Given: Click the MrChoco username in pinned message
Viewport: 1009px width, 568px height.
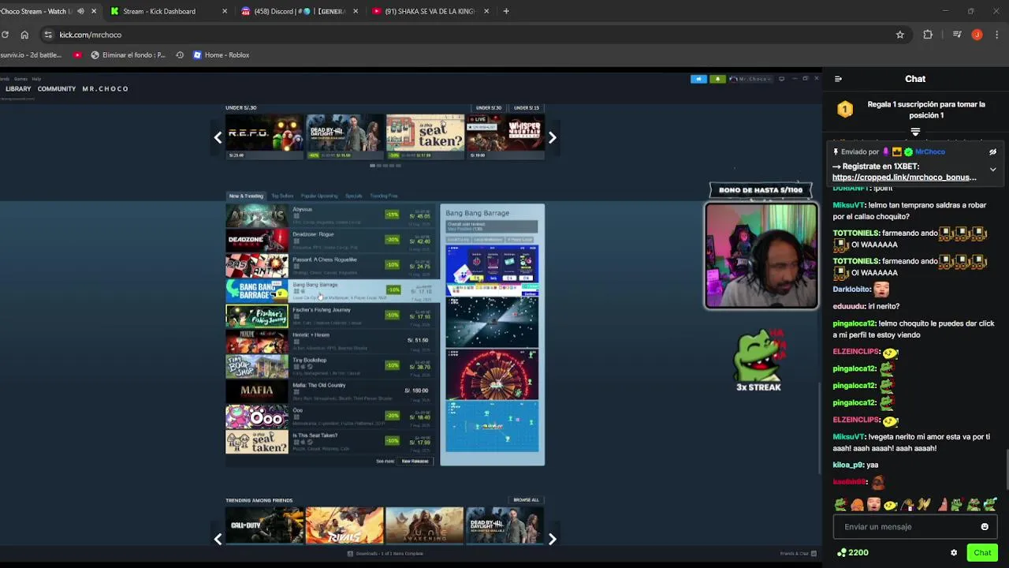Looking at the screenshot, I should [x=929, y=152].
